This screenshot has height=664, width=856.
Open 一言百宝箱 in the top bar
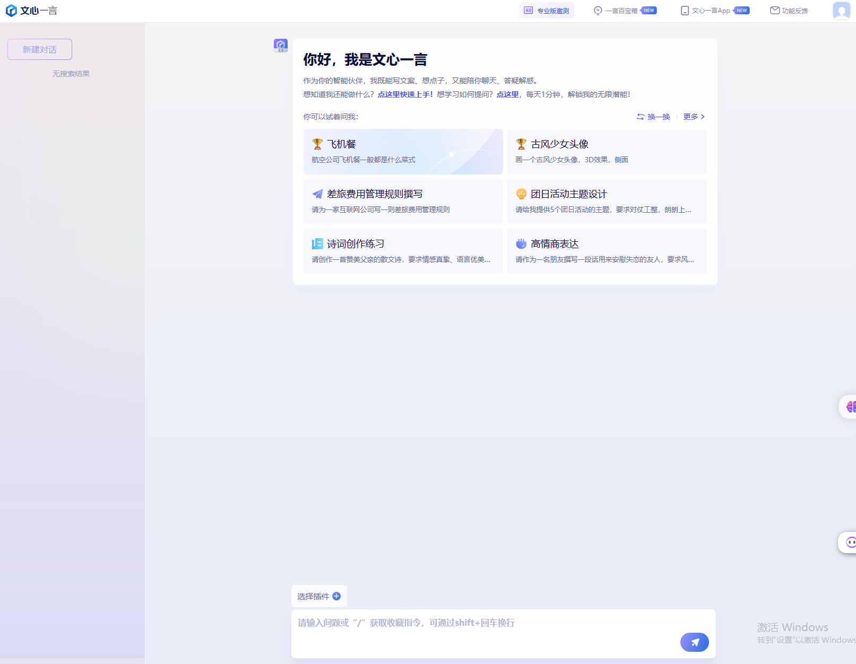[x=621, y=11]
